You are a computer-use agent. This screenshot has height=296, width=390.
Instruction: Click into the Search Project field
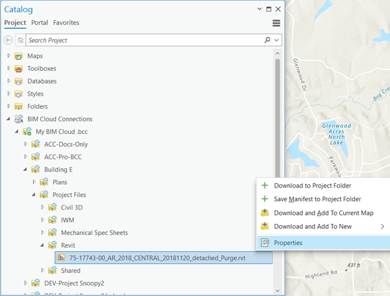point(143,40)
